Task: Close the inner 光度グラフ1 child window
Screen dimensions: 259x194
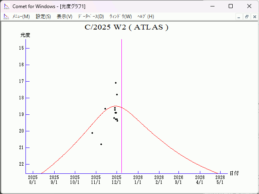Action: (254, 17)
